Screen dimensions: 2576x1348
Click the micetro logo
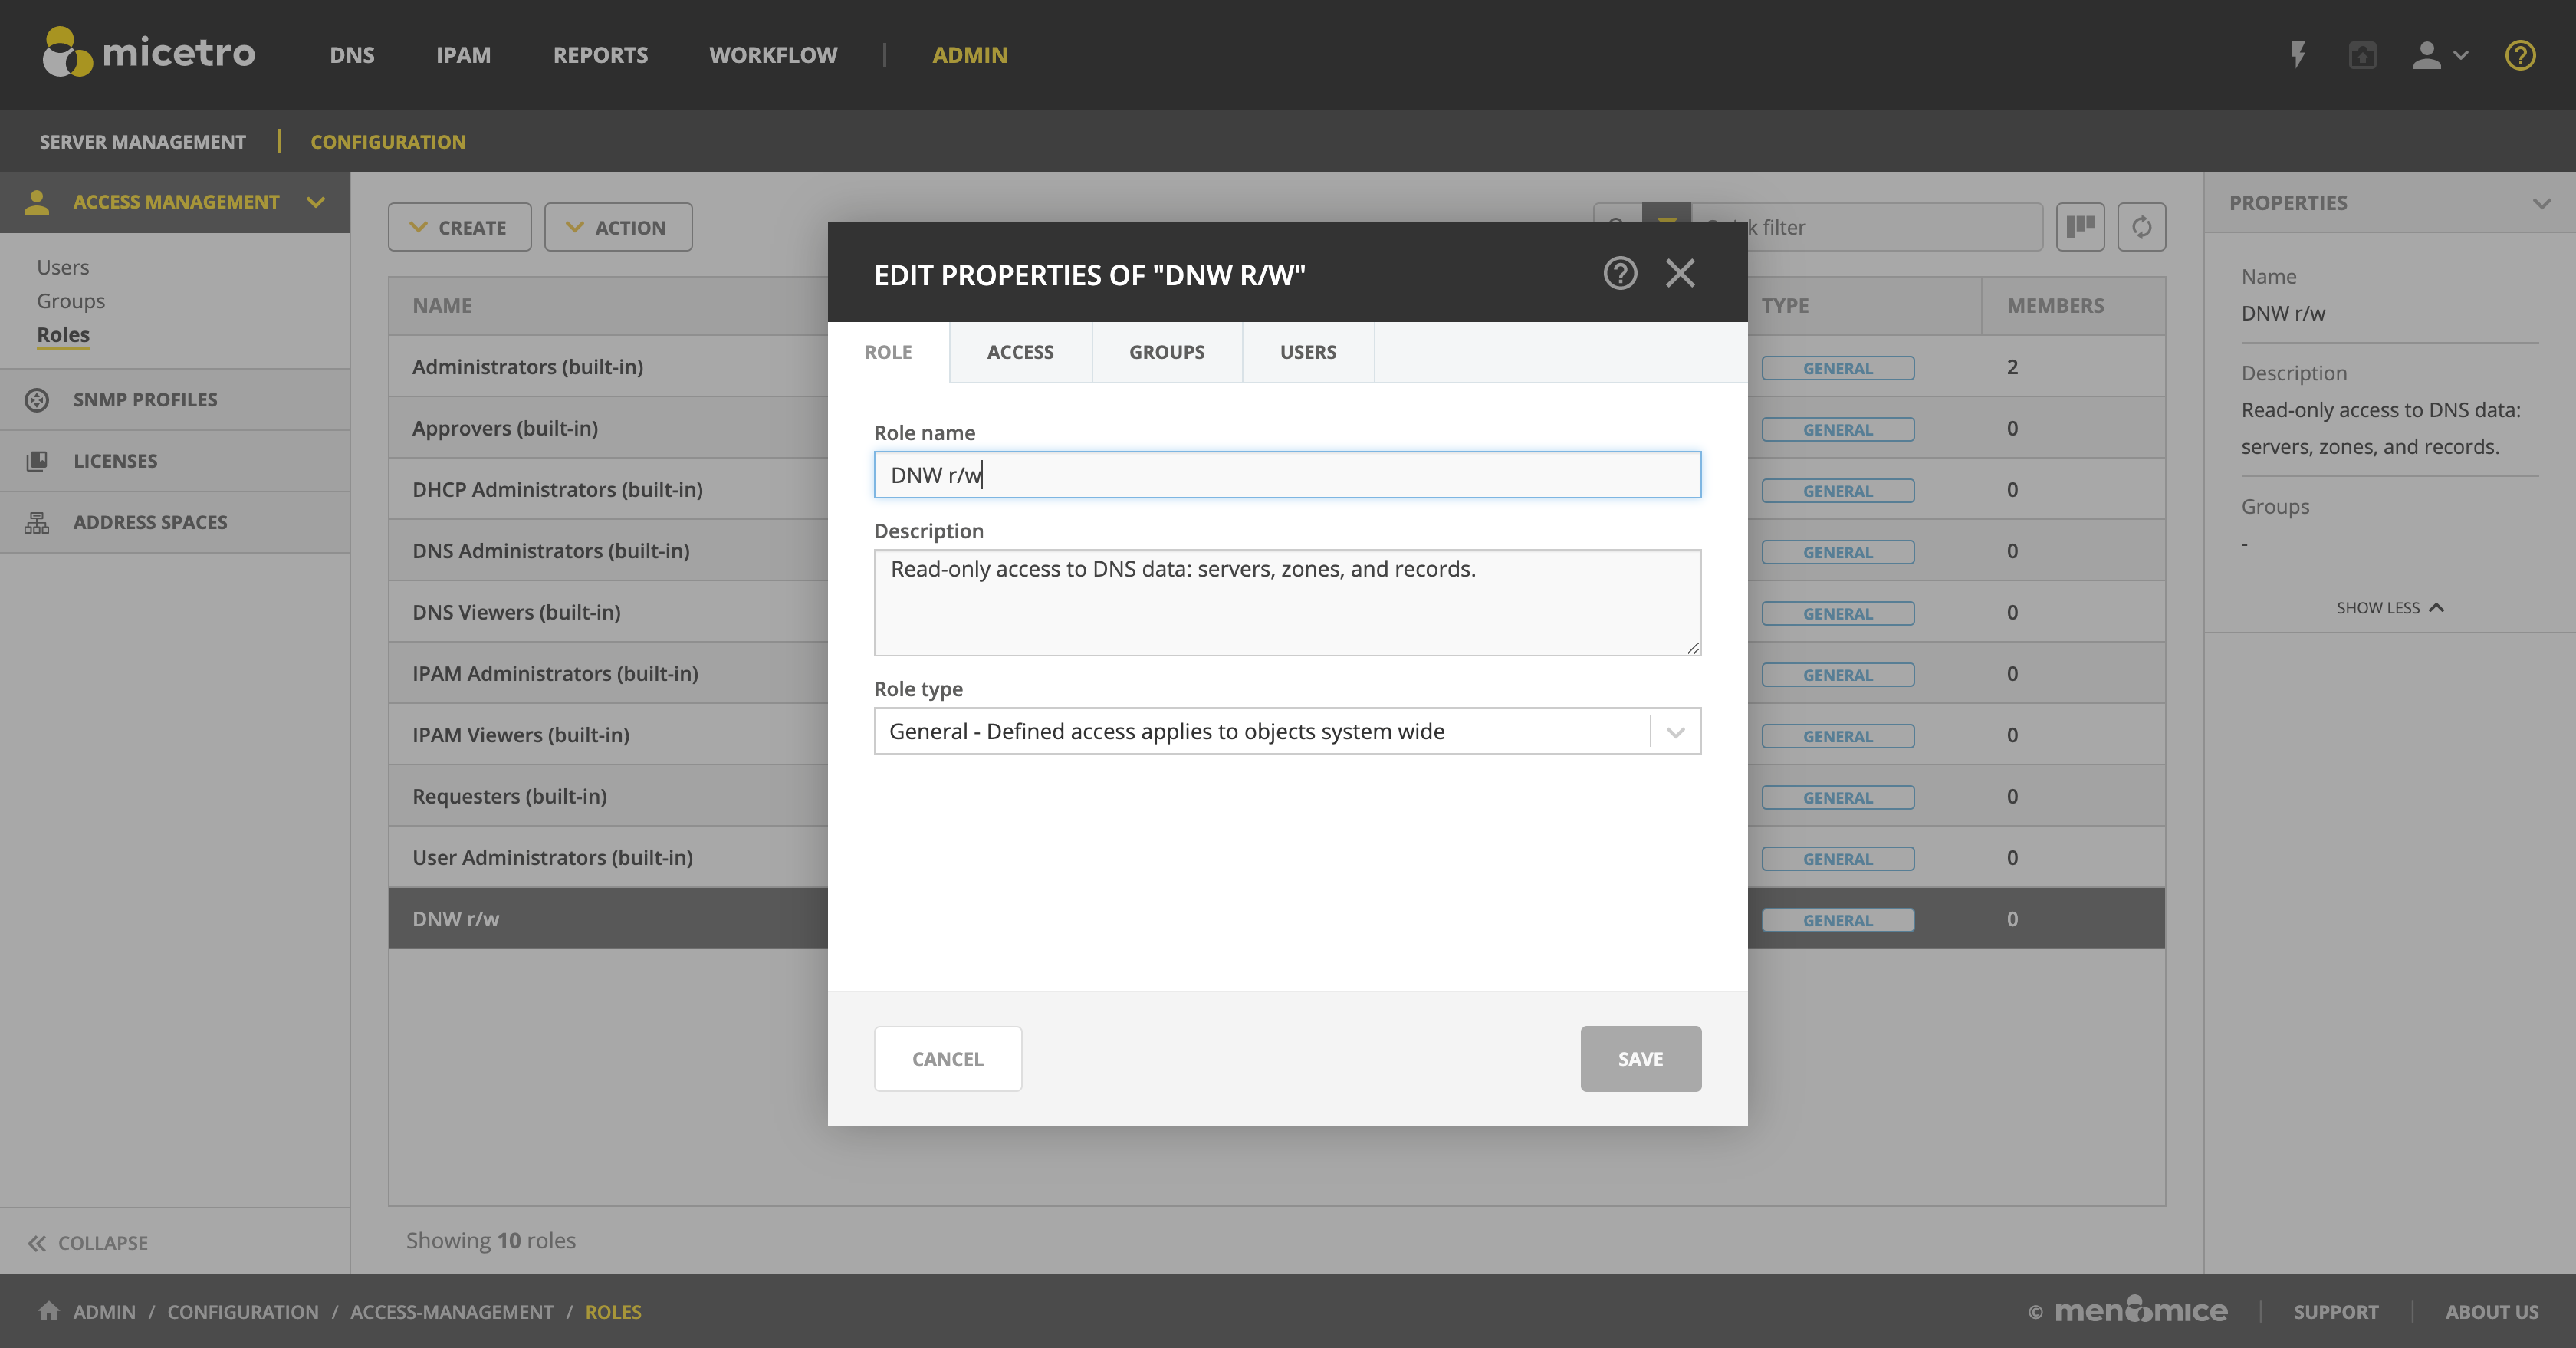150,52
